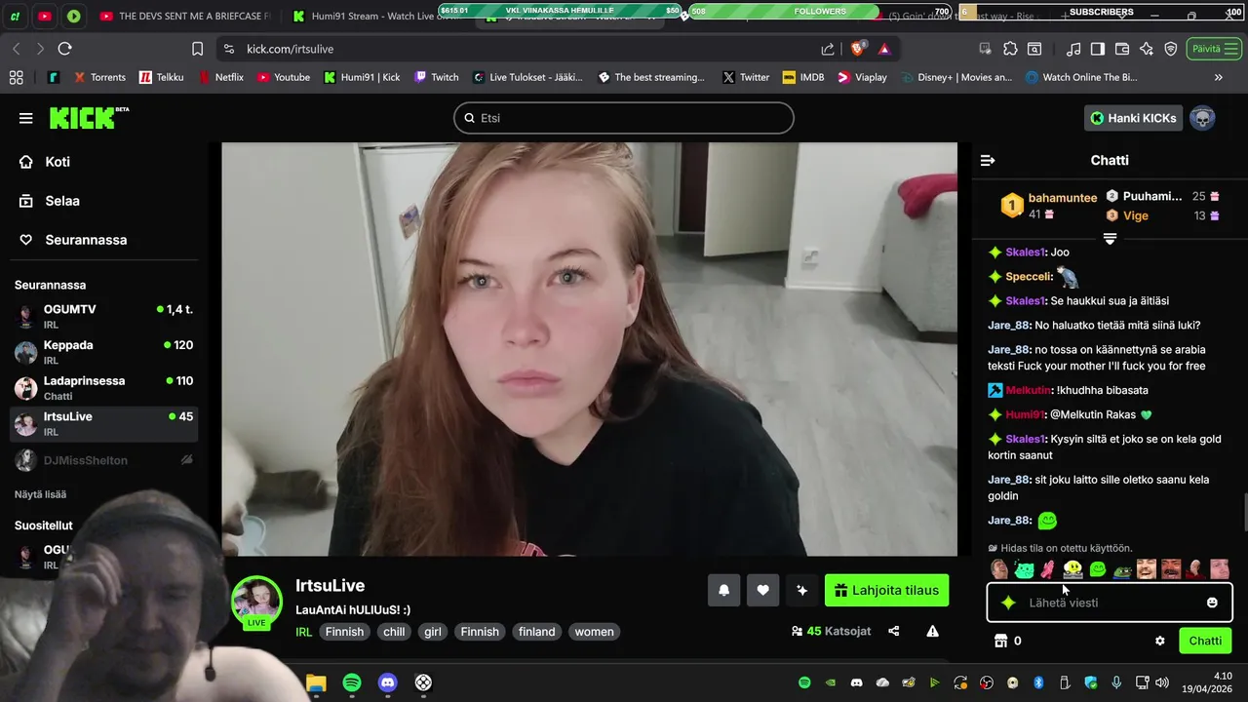This screenshot has width=1248, height=702.
Task: Open Discord from the taskbar
Action: tap(388, 682)
